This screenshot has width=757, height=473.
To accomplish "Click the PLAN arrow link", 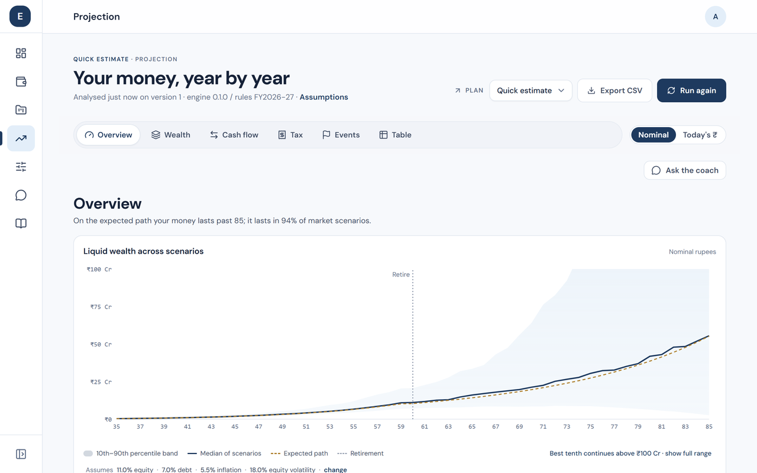I will 469,90.
